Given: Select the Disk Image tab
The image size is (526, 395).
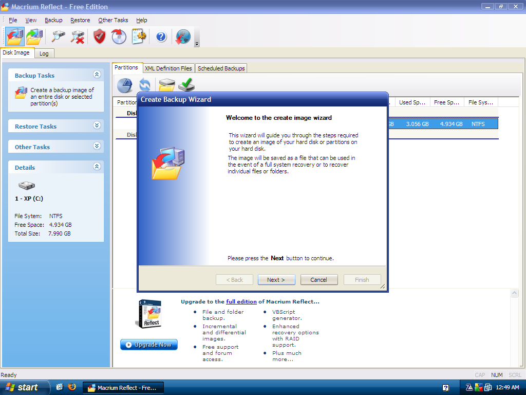Looking at the screenshot, I should (x=16, y=53).
